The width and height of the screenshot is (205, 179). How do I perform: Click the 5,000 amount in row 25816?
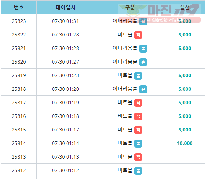pyautogui.click(x=185, y=116)
